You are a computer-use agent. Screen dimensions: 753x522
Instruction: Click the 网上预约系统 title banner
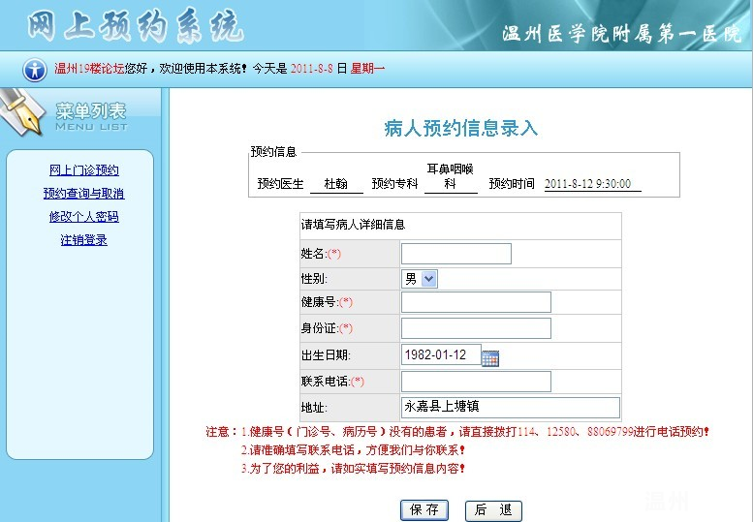click(136, 25)
